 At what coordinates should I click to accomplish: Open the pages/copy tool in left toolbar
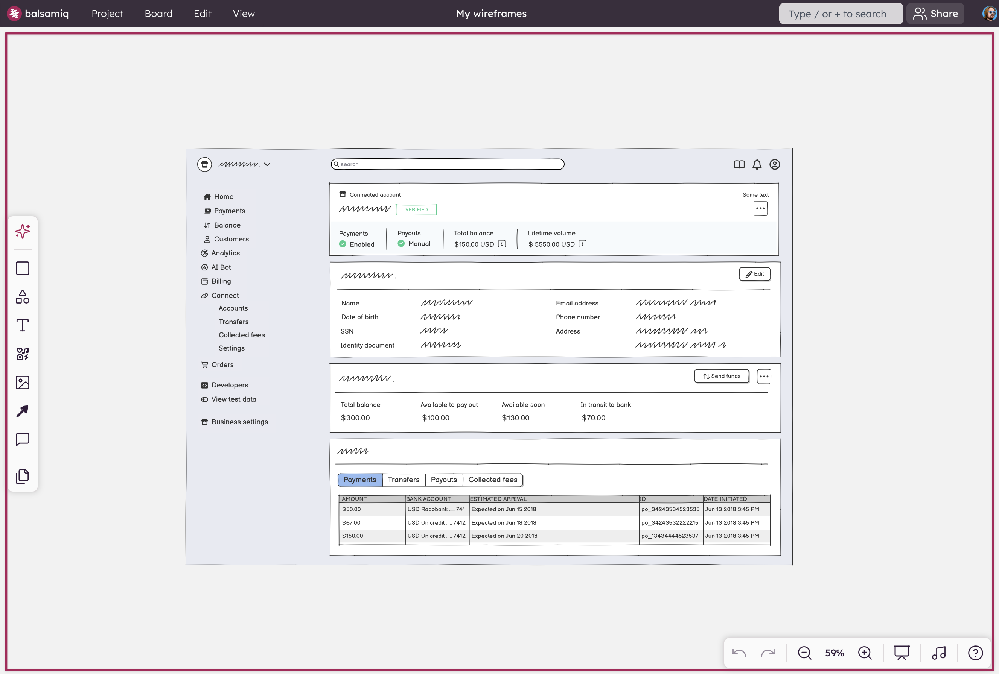click(22, 477)
